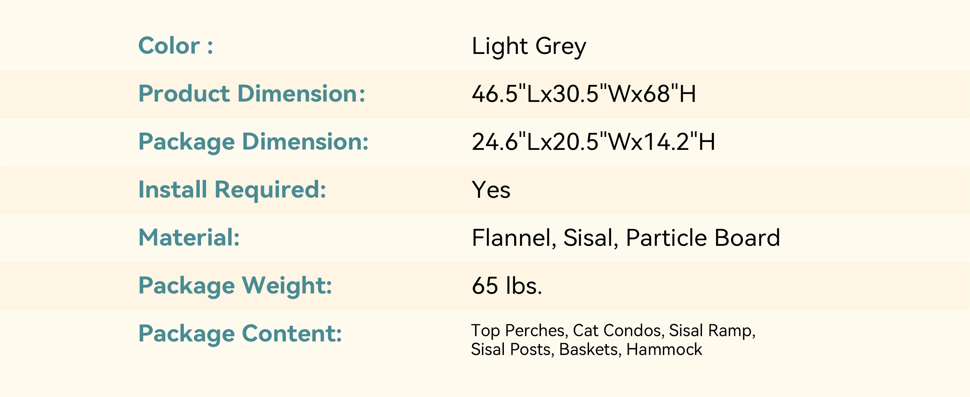
Task: Select the Light Grey color value
Action: (529, 47)
